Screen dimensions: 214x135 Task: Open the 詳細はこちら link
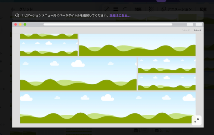[120, 15]
